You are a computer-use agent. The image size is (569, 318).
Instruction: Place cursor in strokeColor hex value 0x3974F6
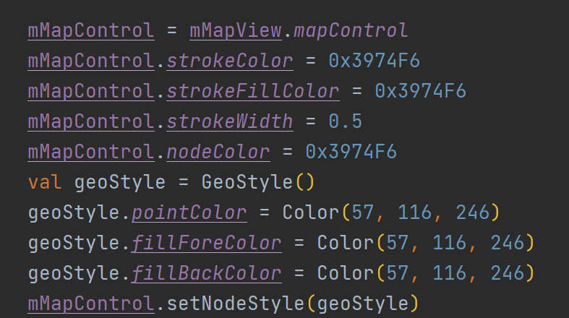pyautogui.click(x=374, y=61)
